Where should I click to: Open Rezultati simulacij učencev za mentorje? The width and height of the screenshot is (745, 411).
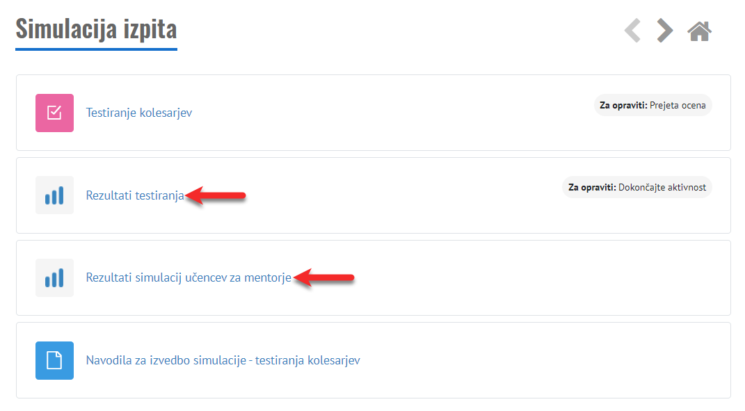[x=189, y=278]
